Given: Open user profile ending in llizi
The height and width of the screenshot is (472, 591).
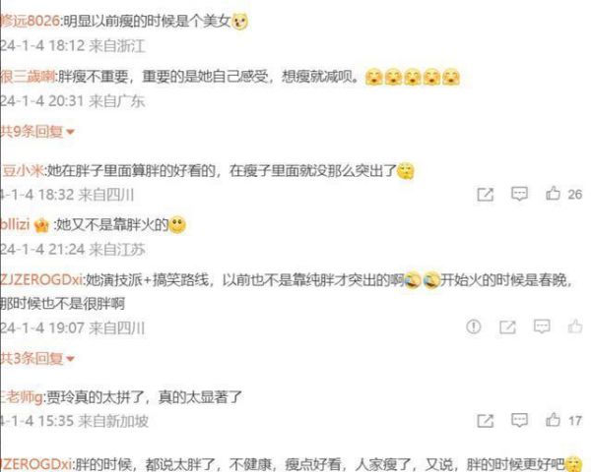Looking at the screenshot, I should coord(15,224).
